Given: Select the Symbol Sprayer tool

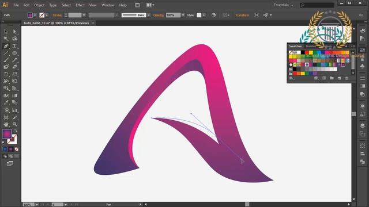Looking at the screenshot, I should tap(6, 110).
